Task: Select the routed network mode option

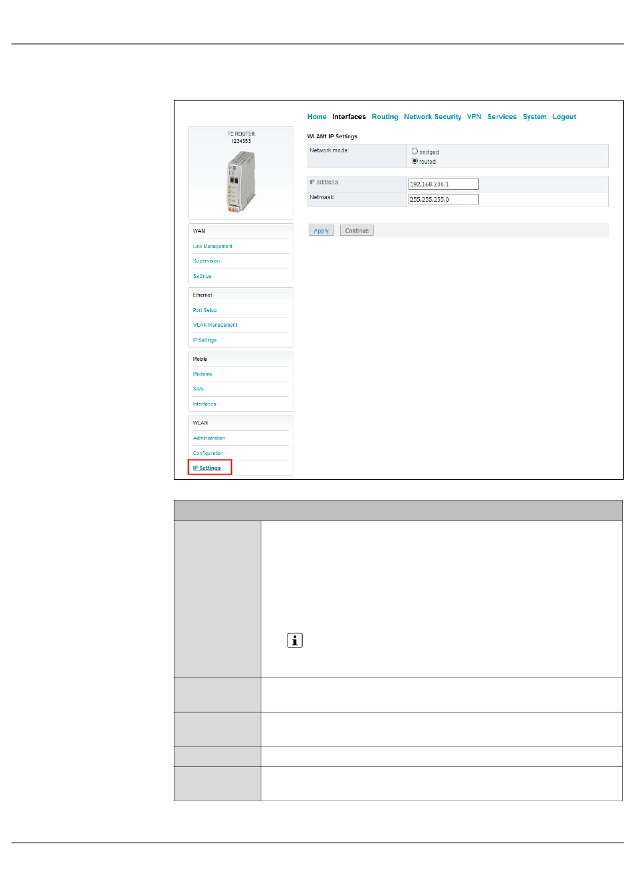Action: [414, 161]
